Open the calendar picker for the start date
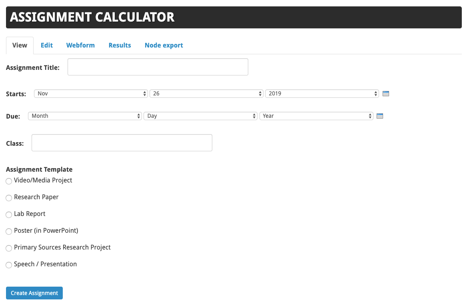This screenshot has height=307, width=467. [x=385, y=93]
